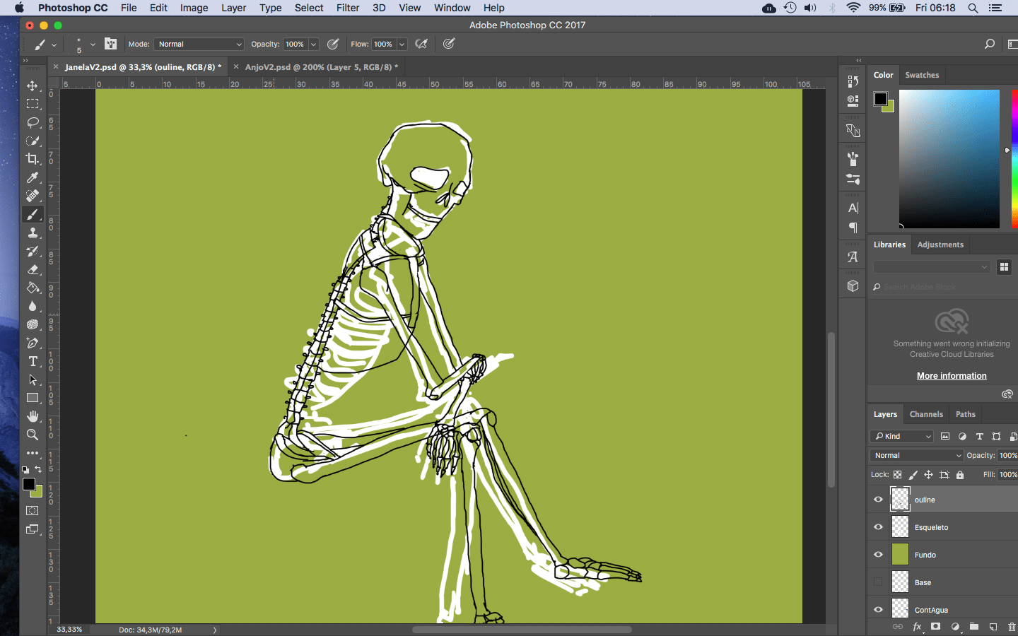Switch to the Channels tab

click(x=926, y=414)
